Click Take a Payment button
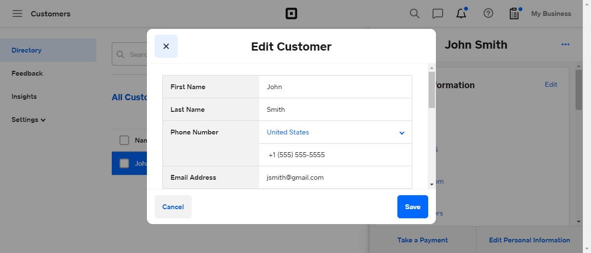Viewport: 591px width, 253px height. (x=422, y=240)
